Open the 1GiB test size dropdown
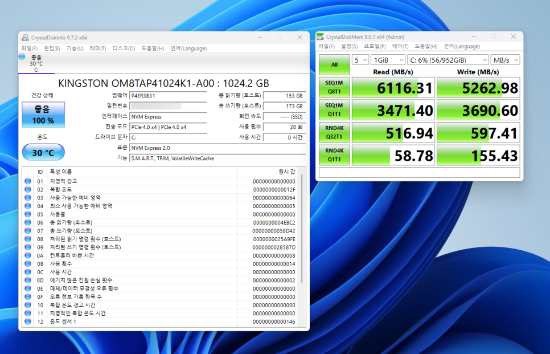The image size is (550, 354). 387,60
